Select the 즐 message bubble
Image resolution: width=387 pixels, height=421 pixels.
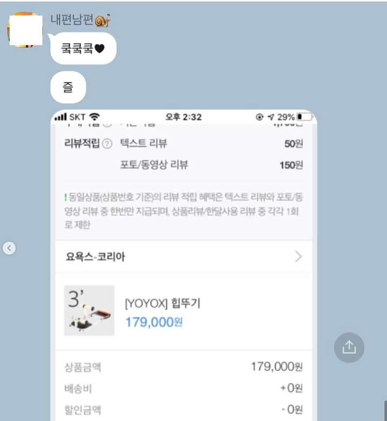[68, 87]
